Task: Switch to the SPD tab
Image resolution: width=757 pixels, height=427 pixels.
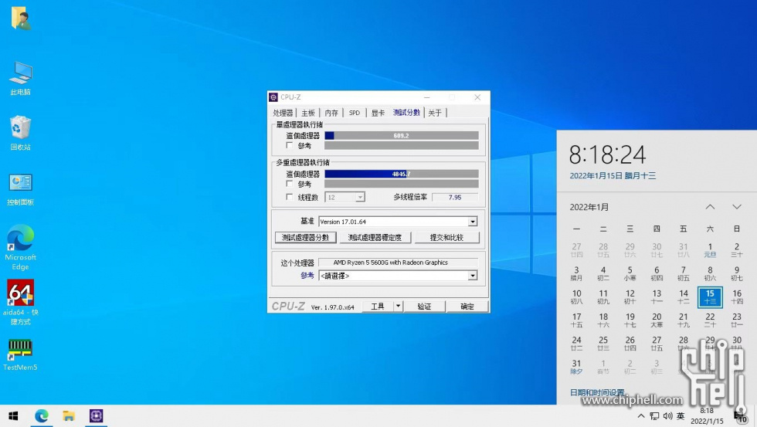Action: [x=355, y=113]
